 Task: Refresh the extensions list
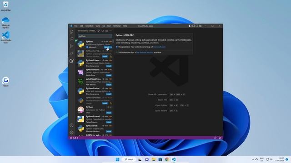[x=102, y=31]
